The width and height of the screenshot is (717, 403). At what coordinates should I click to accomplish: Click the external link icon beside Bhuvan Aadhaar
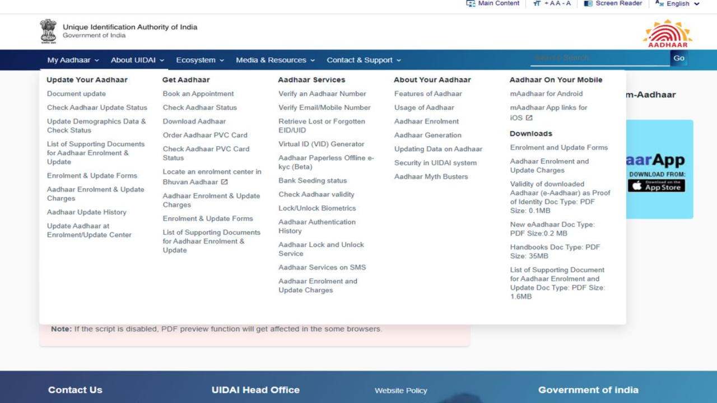pos(224,182)
